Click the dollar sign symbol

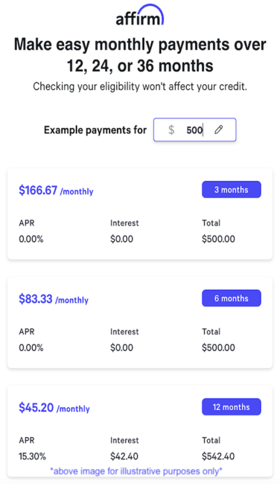point(171,130)
